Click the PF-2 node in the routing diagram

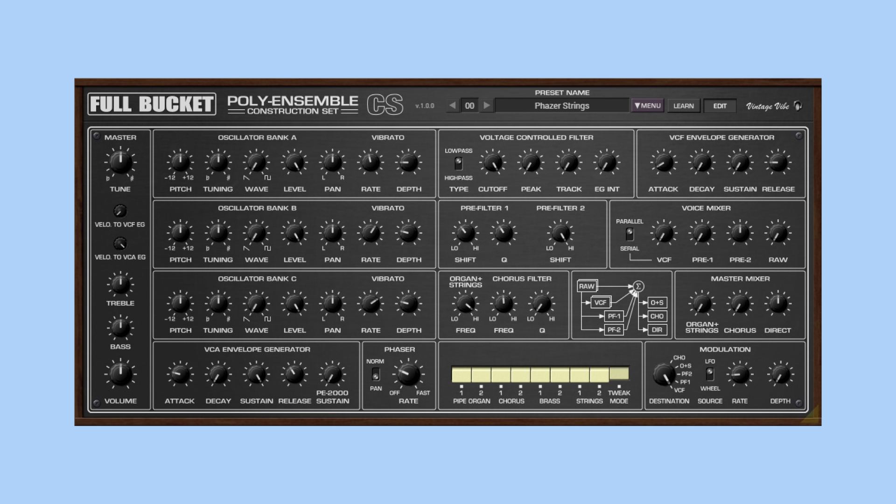click(x=614, y=329)
